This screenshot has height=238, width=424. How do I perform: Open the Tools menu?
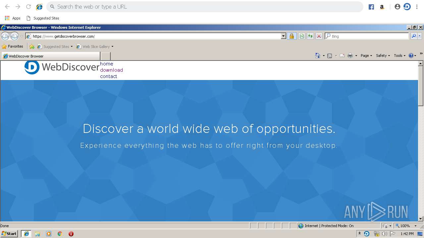coord(399,56)
